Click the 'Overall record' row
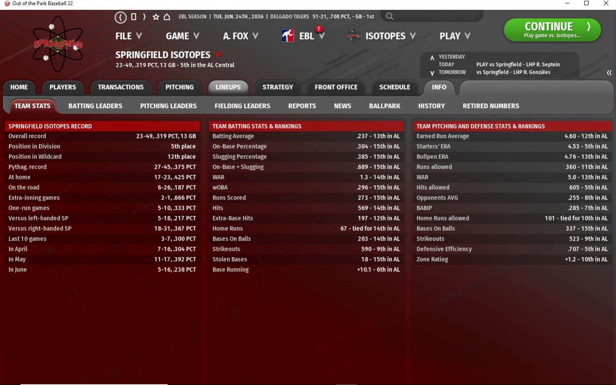The image size is (616, 385). tap(102, 136)
